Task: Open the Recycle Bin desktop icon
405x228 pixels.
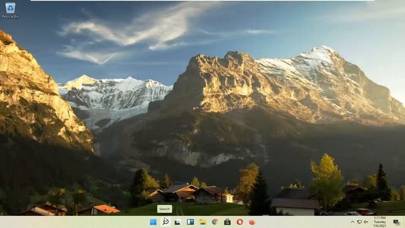Action: point(10,11)
